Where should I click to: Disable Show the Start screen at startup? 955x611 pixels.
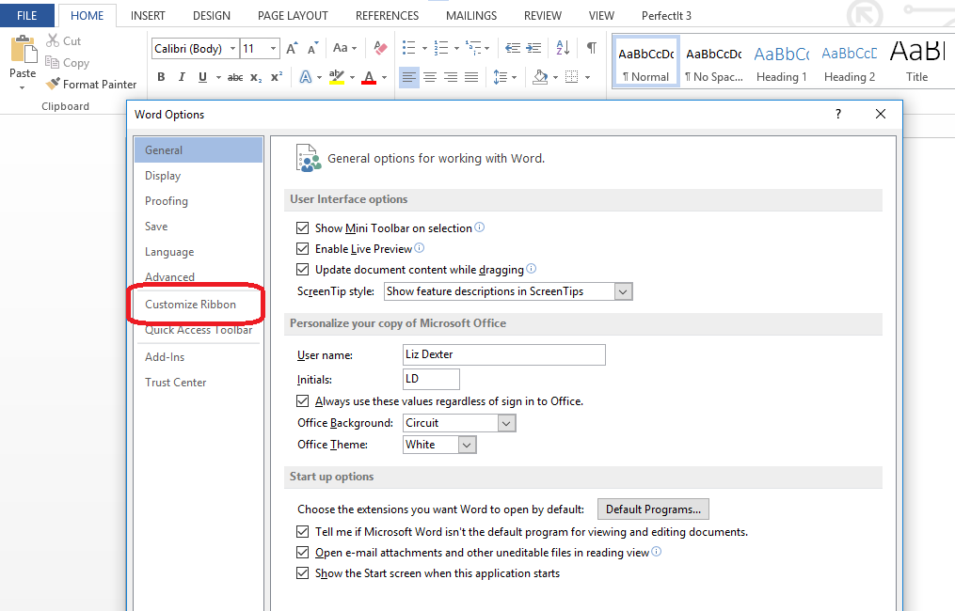pyautogui.click(x=303, y=572)
